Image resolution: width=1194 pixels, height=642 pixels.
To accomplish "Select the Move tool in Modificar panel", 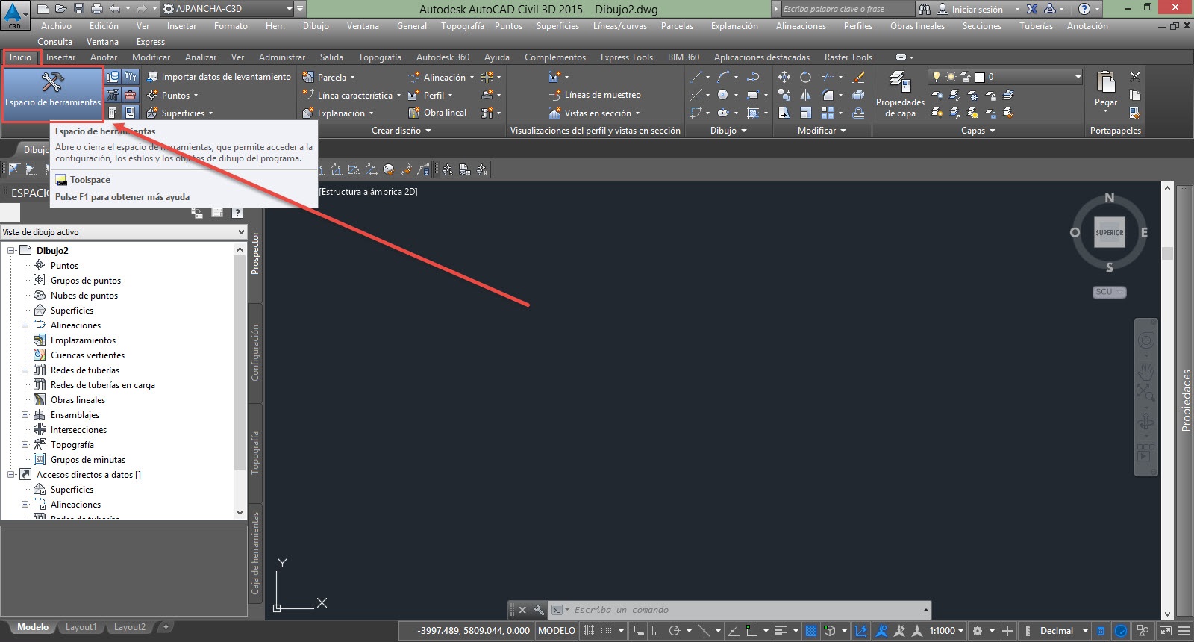I will [784, 77].
